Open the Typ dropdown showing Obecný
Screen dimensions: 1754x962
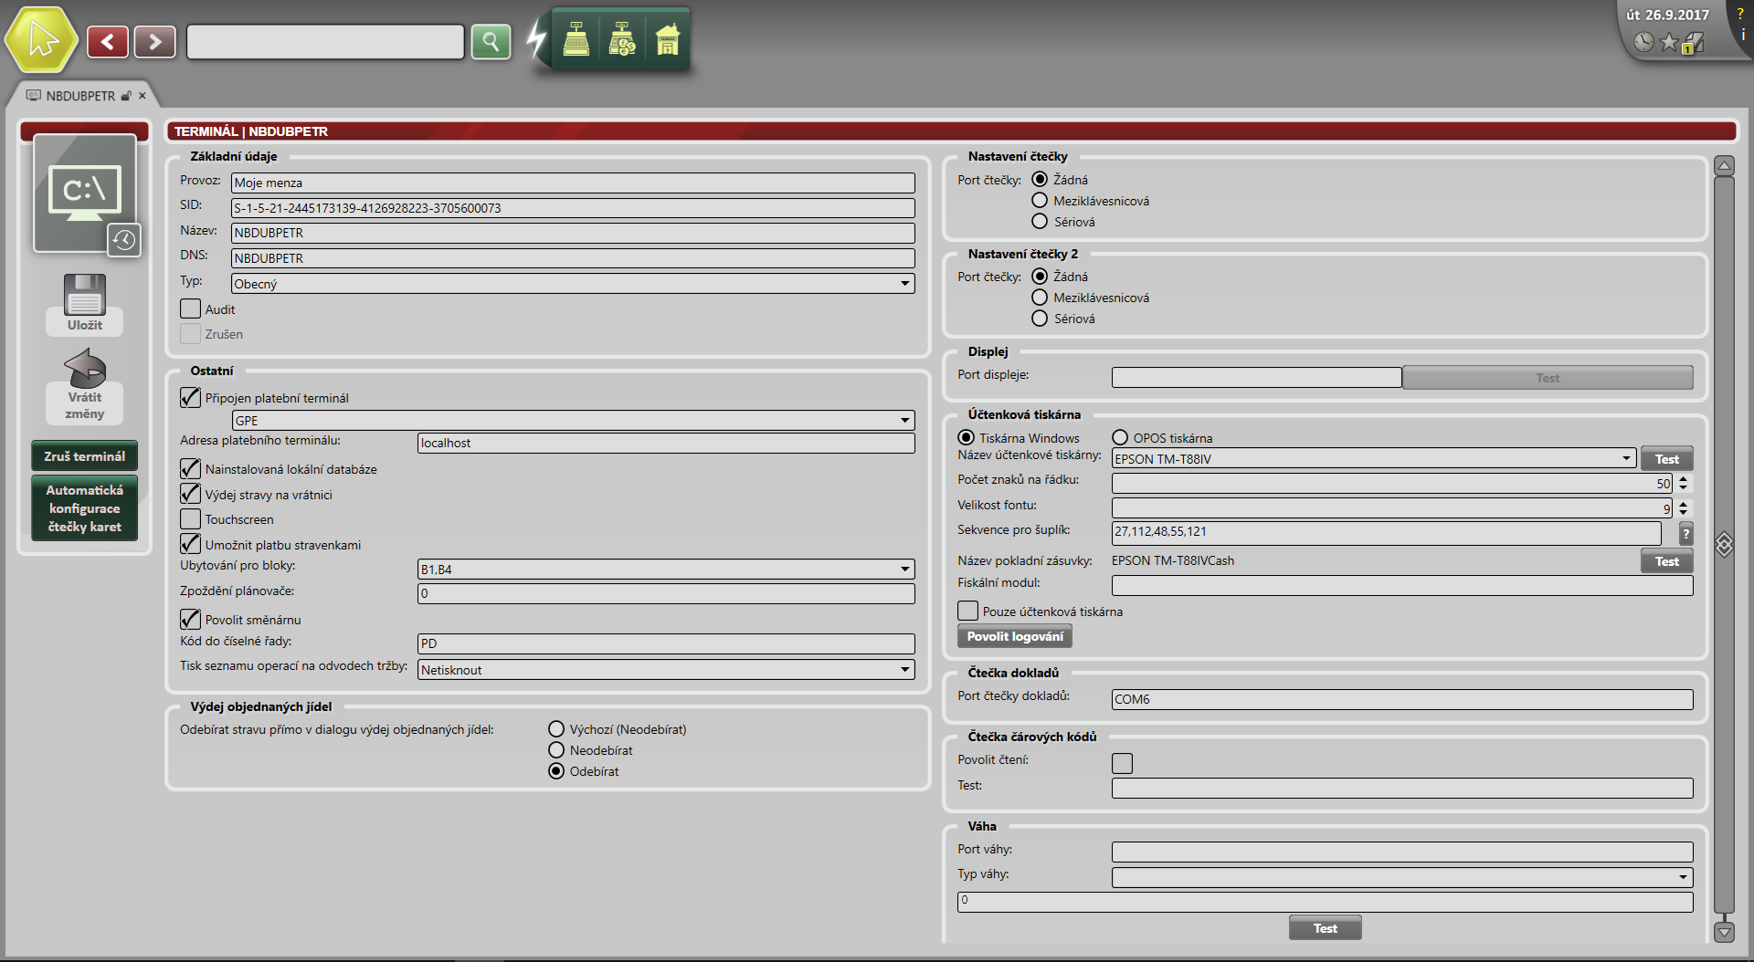point(904,284)
